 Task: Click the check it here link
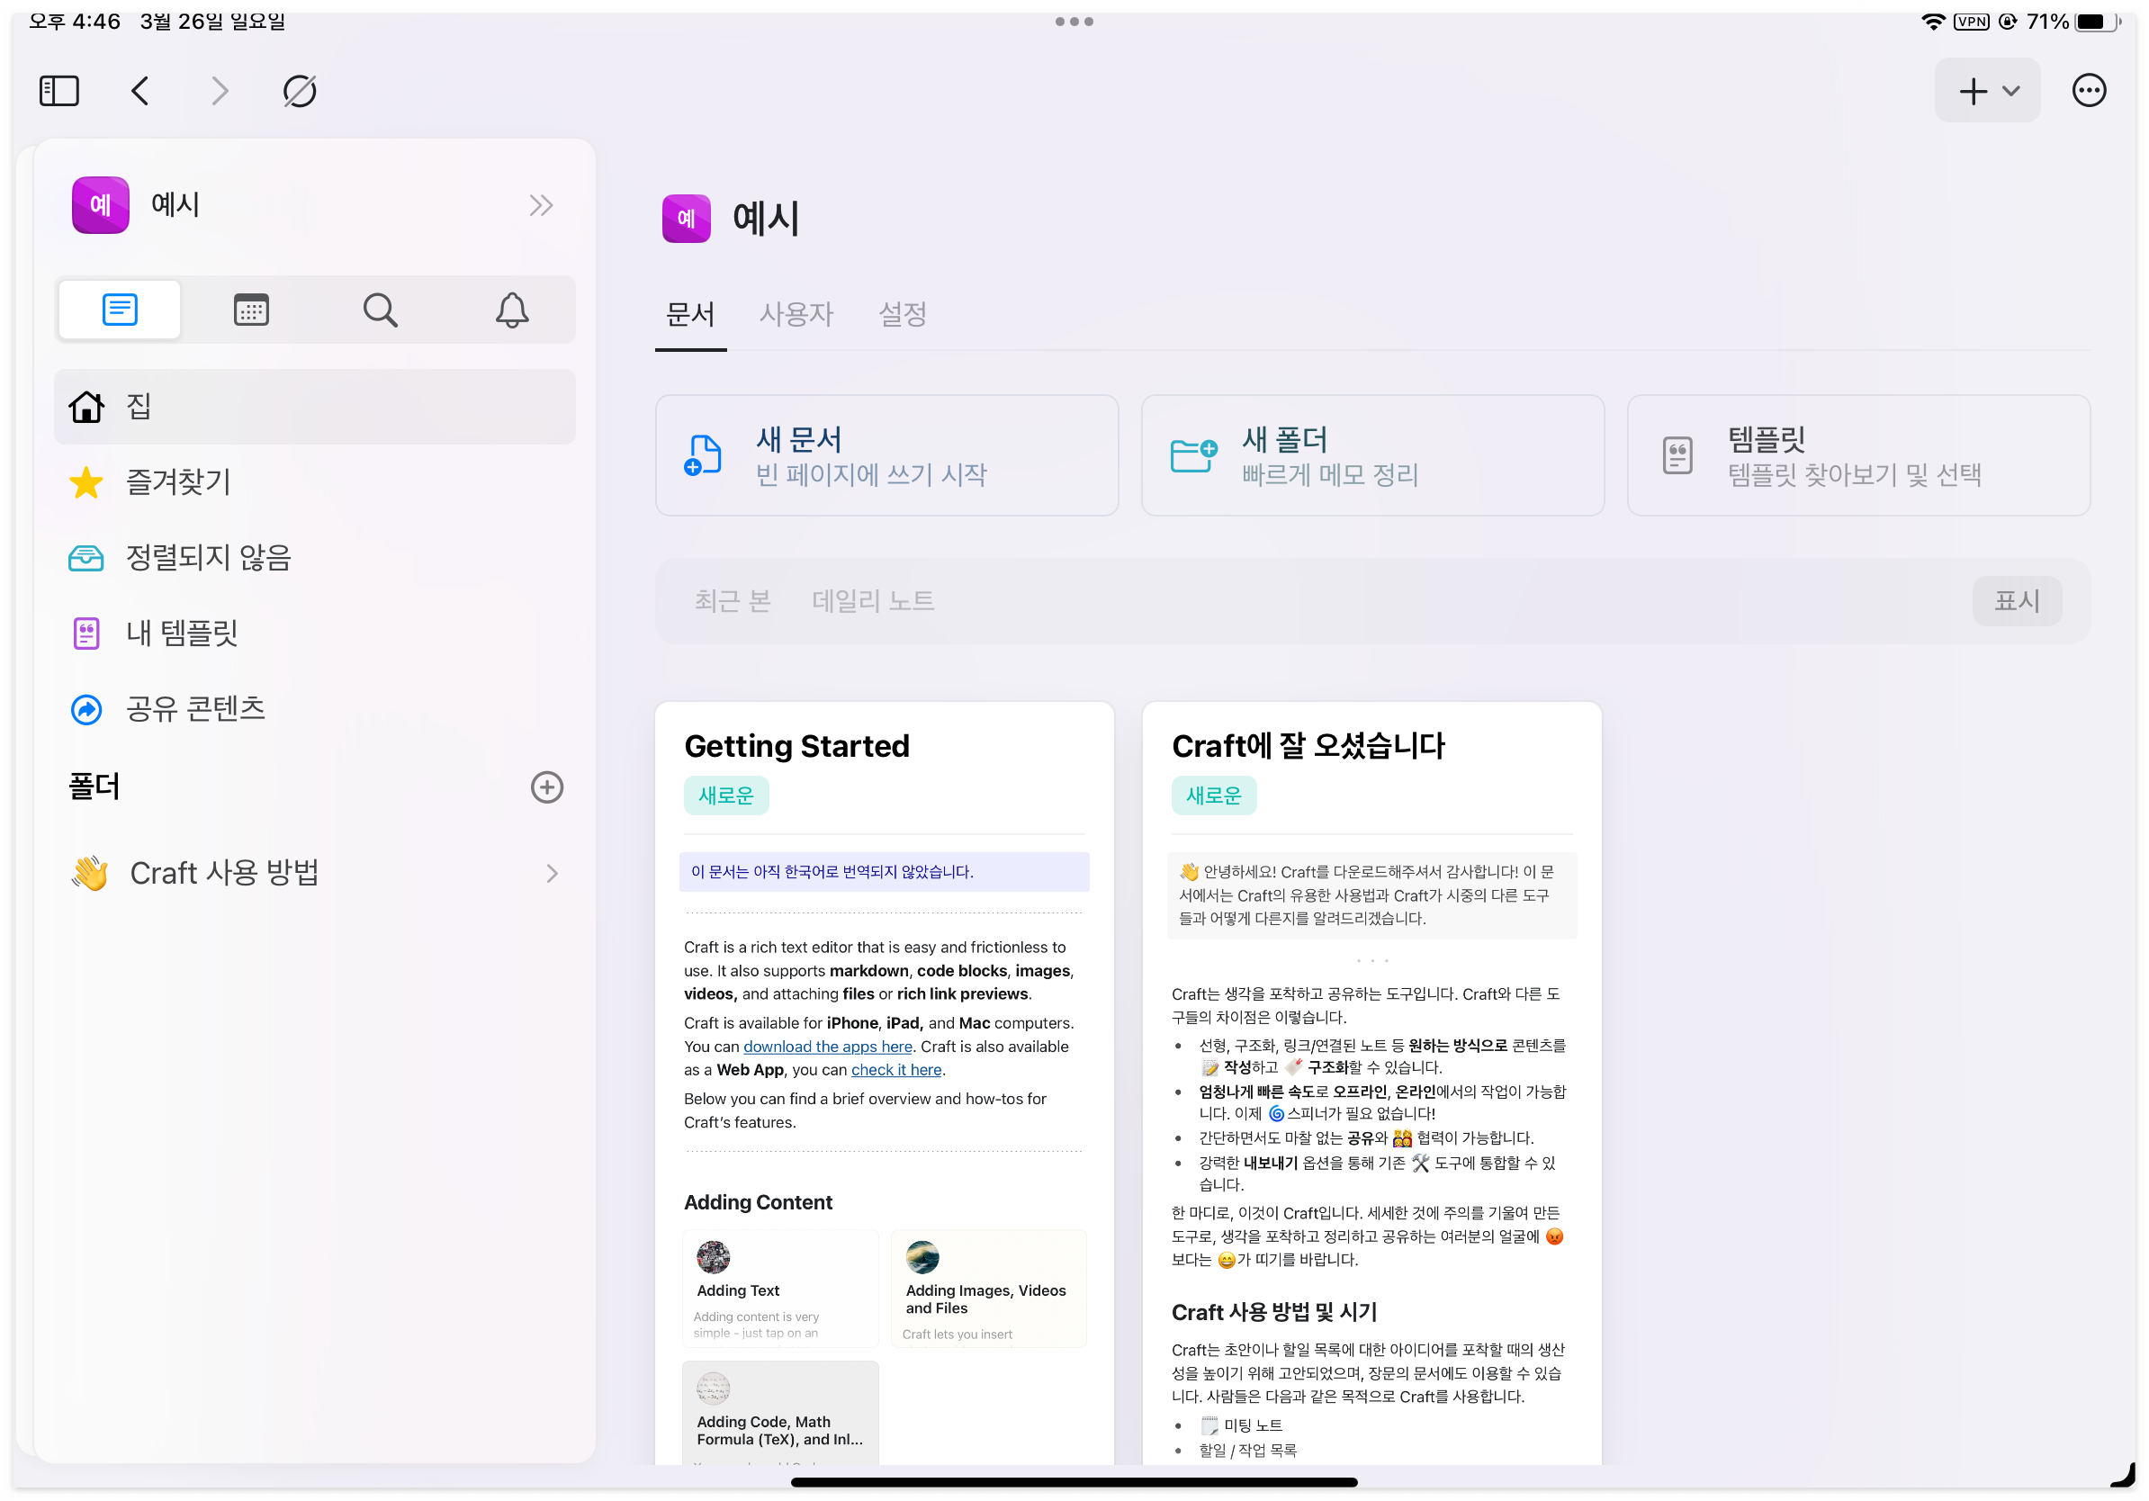click(895, 1070)
